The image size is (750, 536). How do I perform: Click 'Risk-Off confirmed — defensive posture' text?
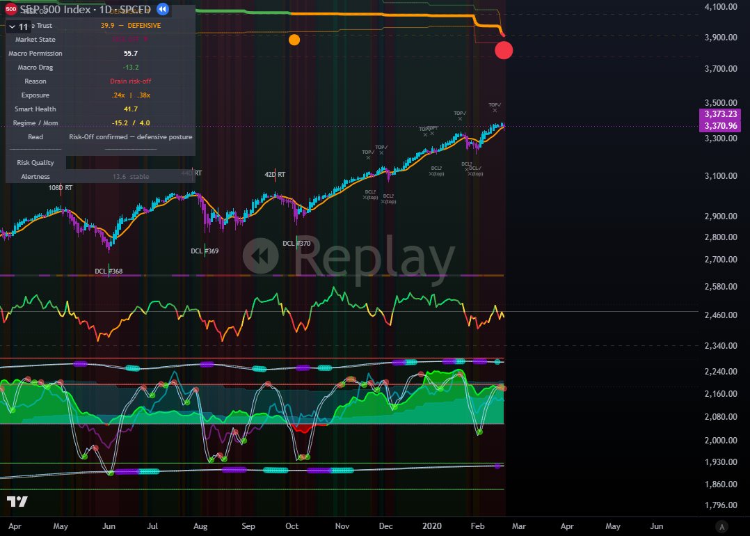131,136
